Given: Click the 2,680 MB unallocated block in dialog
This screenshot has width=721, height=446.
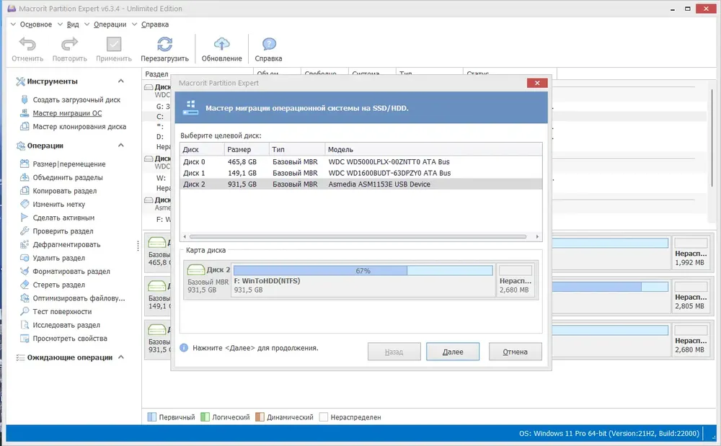Looking at the screenshot, I should pos(517,280).
